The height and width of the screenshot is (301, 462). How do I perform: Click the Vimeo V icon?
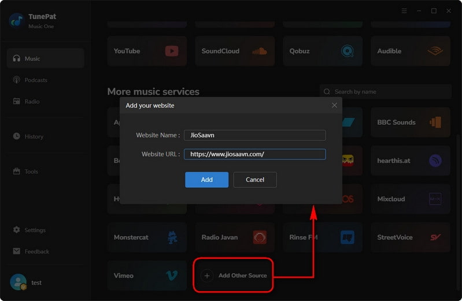172,276
